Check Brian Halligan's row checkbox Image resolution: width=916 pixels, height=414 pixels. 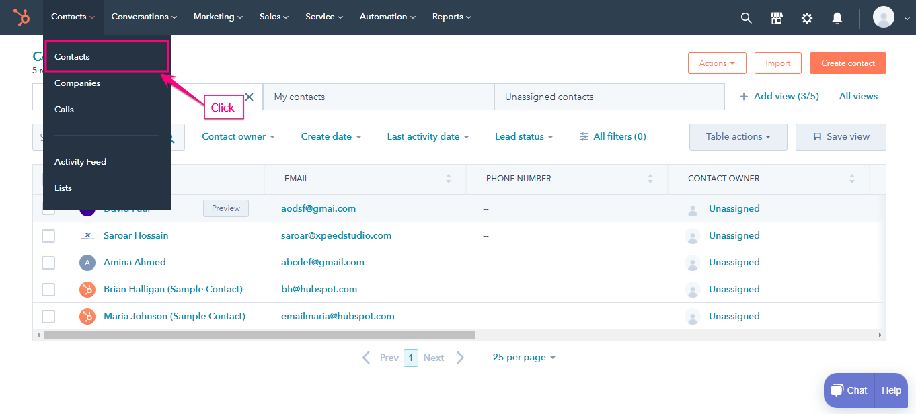[48, 289]
